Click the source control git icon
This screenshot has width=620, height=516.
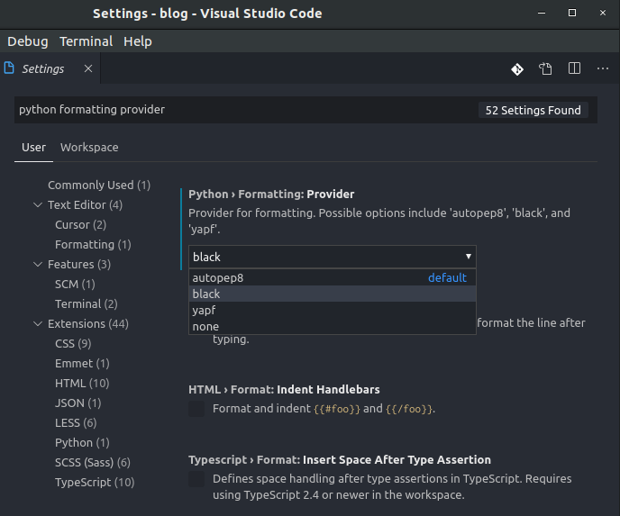[517, 69]
